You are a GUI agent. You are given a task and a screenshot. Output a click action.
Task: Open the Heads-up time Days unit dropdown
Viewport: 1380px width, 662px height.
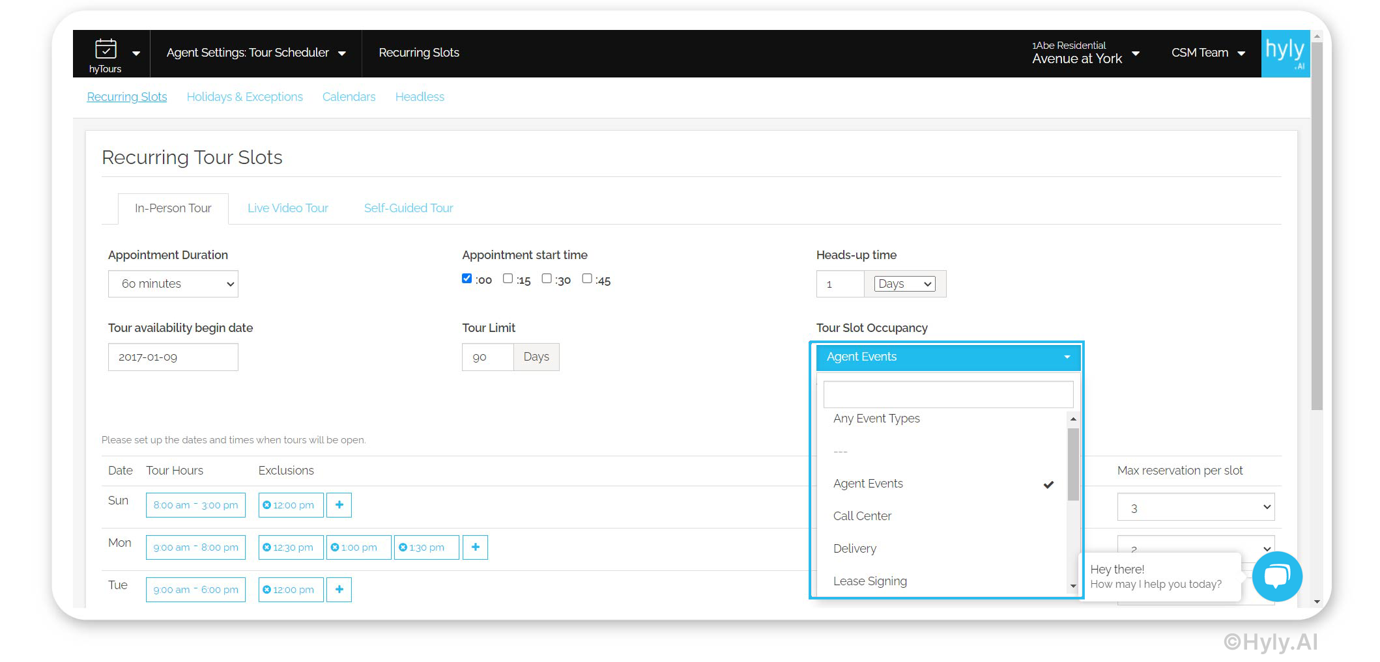pos(905,284)
